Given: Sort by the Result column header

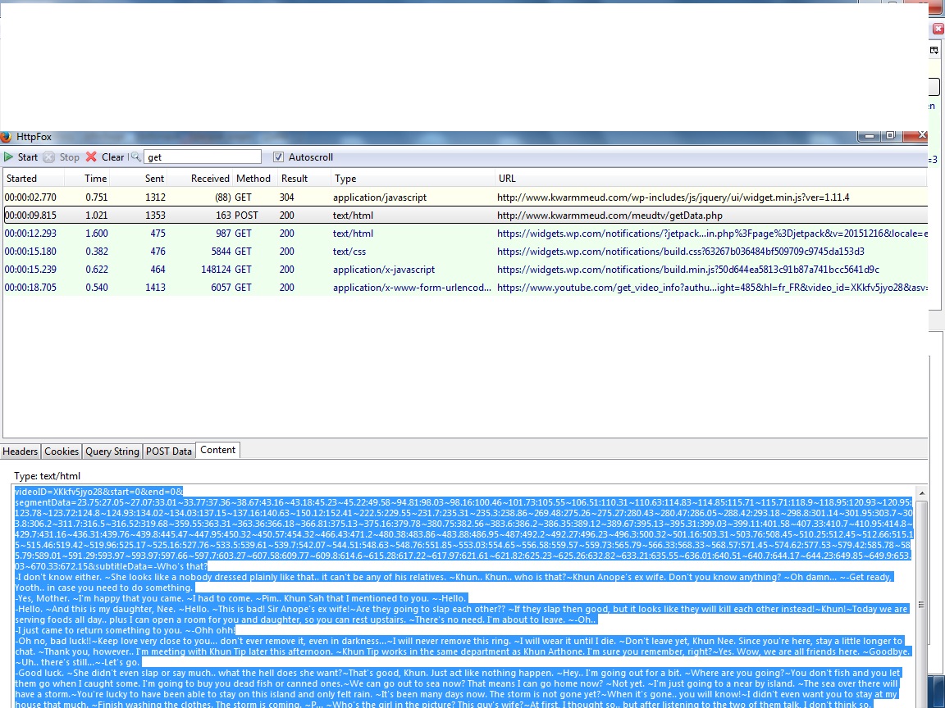Looking at the screenshot, I should tap(304, 178).
